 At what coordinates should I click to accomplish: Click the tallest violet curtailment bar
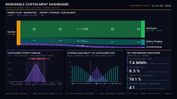click(97, 74)
